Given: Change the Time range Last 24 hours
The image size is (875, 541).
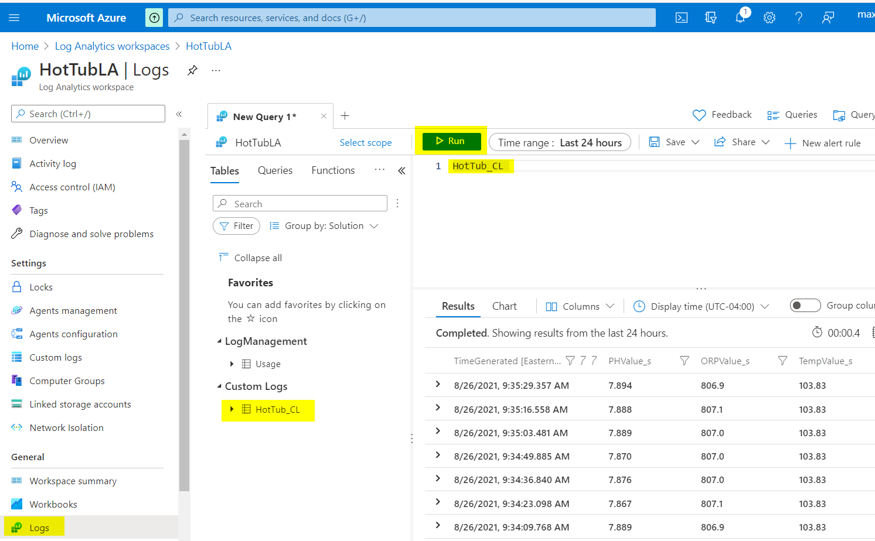Looking at the screenshot, I should pyautogui.click(x=560, y=142).
